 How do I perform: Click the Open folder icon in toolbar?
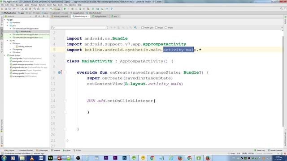(2, 9)
